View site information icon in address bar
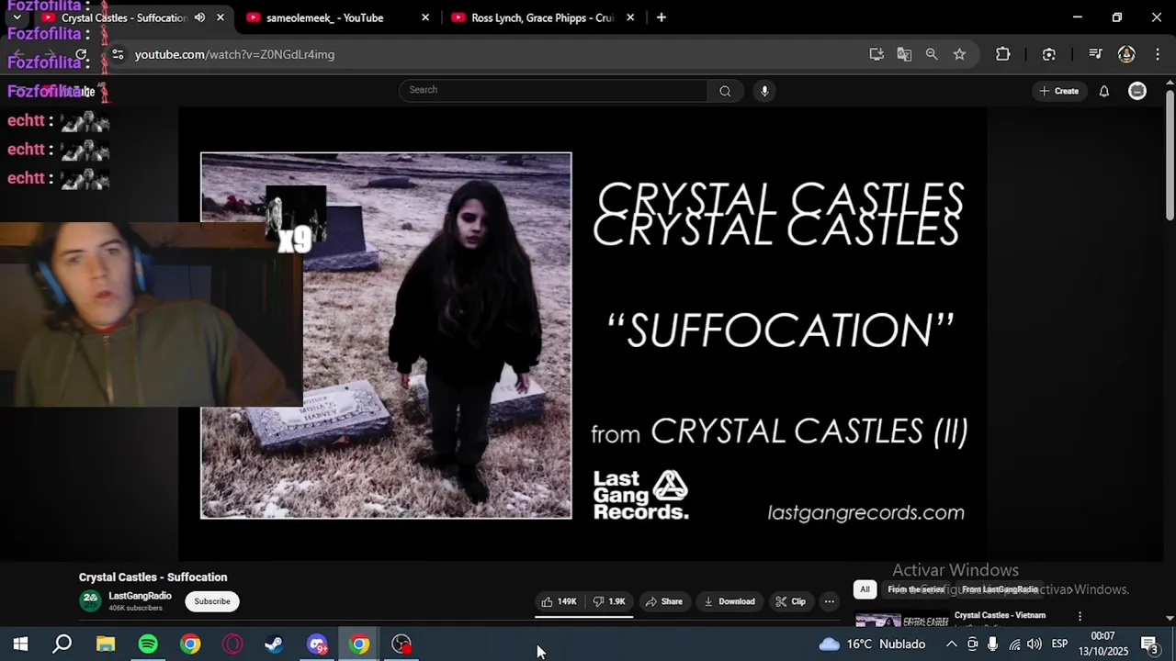Image resolution: width=1176 pixels, height=661 pixels. click(x=118, y=54)
